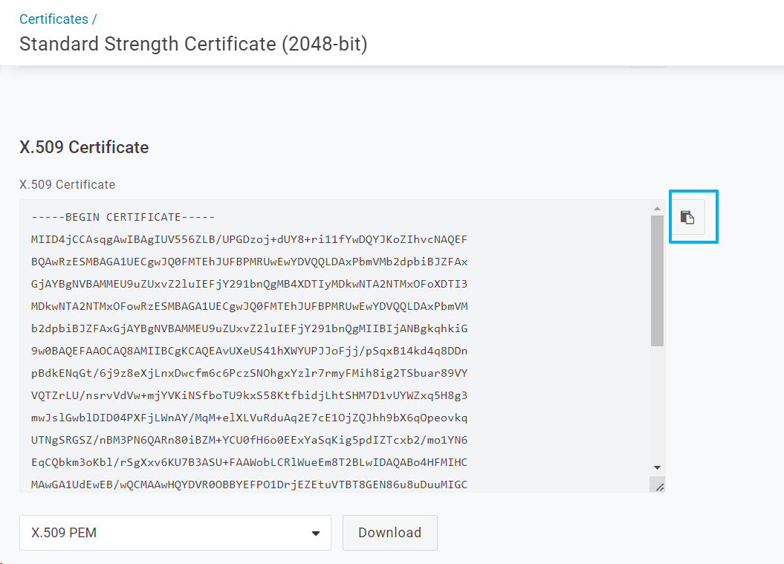Viewport: 784px width, 564px height.
Task: Click the scroll up arrow of certificate box
Action: [657, 209]
